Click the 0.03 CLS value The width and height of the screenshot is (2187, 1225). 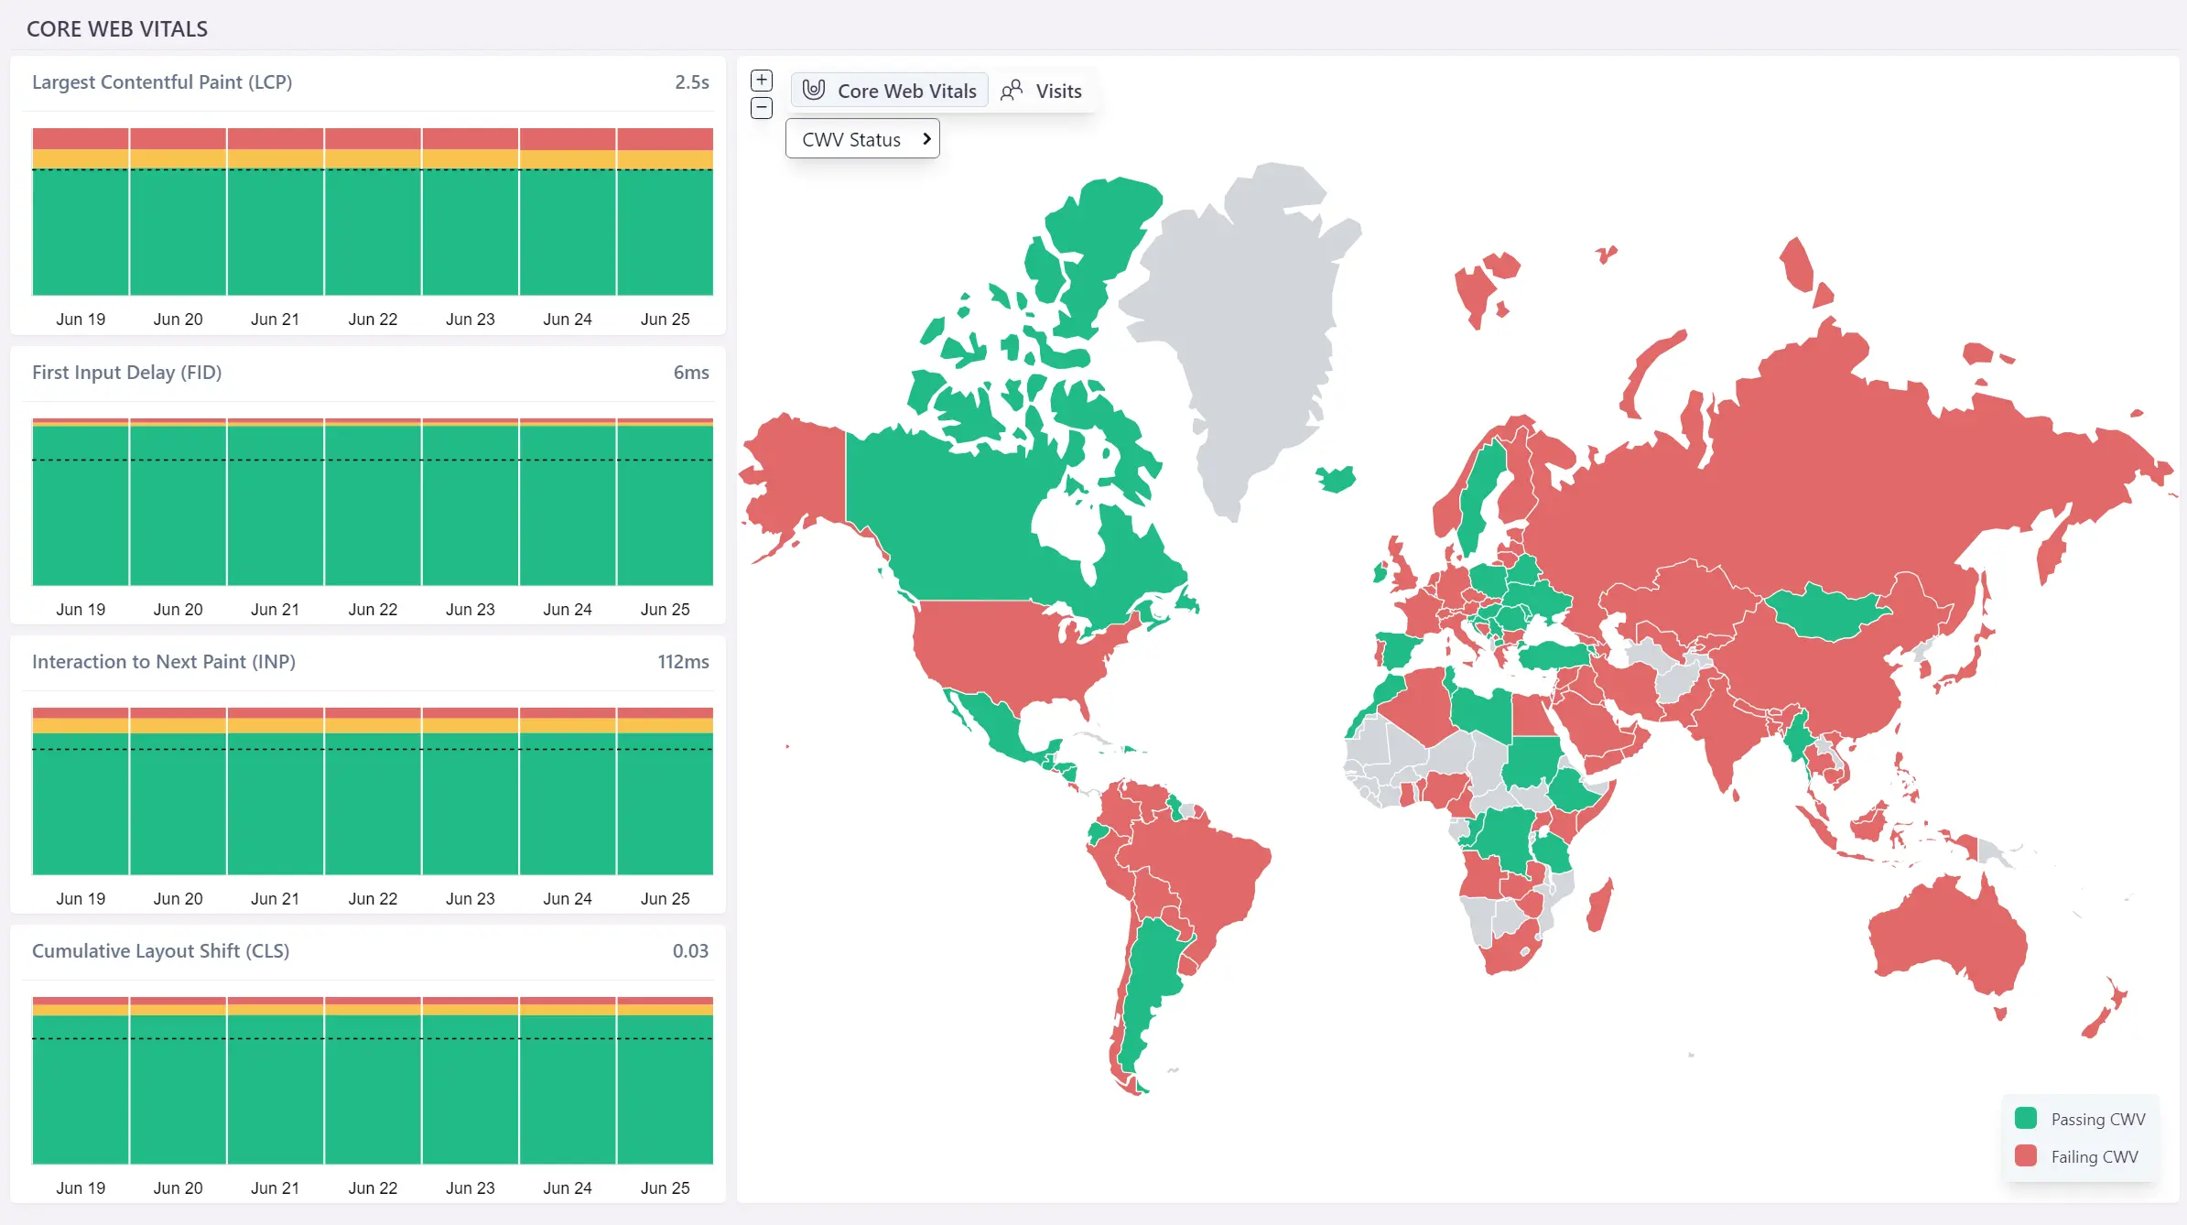690,950
